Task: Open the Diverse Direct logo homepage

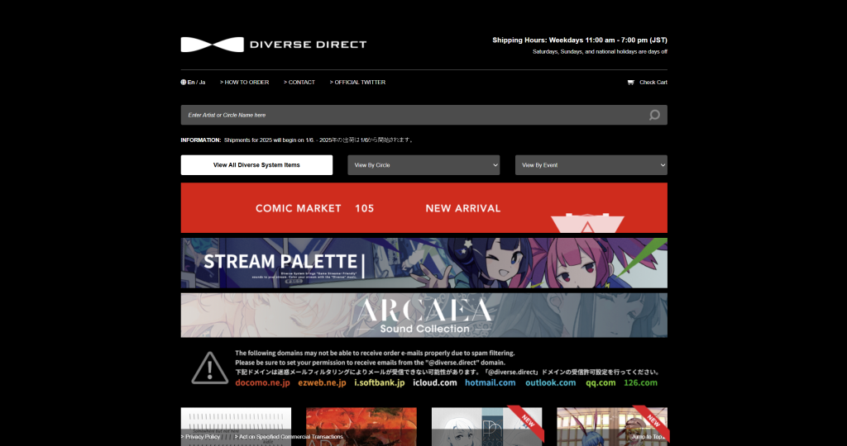Action: tap(273, 45)
